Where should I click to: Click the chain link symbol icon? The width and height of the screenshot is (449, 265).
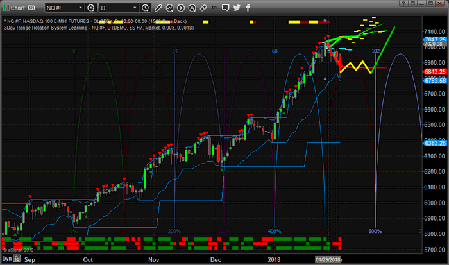click(x=203, y=8)
